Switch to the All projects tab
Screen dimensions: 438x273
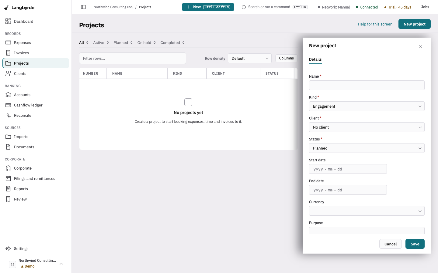(84, 42)
